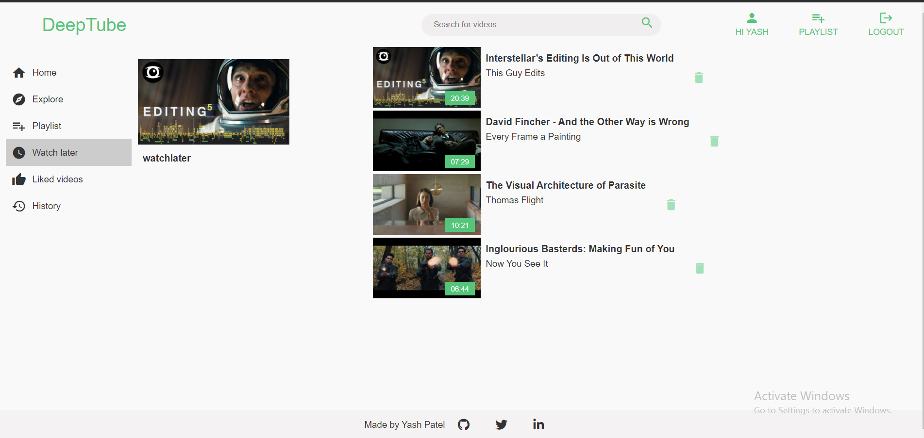924x438 pixels.
Task: Open the LinkedIn icon in footer
Action: pos(538,424)
